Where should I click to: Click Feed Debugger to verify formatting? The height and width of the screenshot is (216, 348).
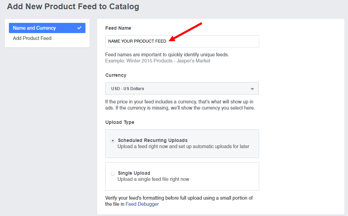[x=142, y=204]
